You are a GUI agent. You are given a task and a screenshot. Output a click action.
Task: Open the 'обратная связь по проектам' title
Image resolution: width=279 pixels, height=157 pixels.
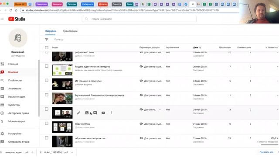[90, 138]
